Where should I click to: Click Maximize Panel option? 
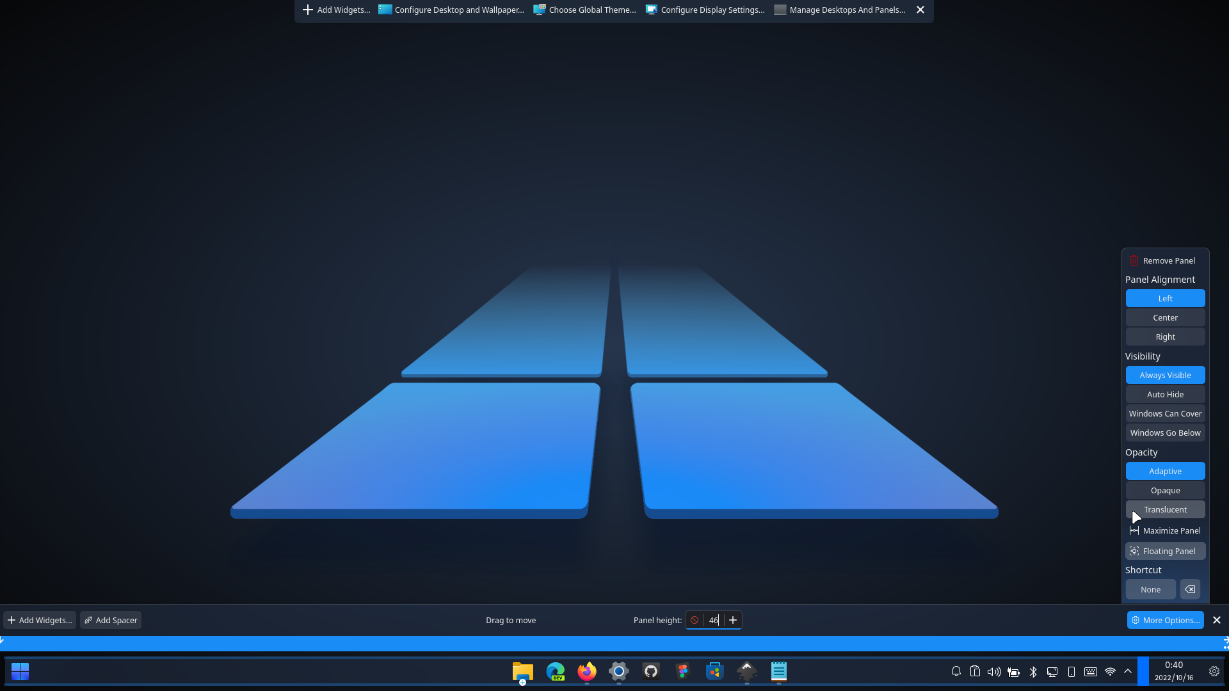click(x=1165, y=530)
